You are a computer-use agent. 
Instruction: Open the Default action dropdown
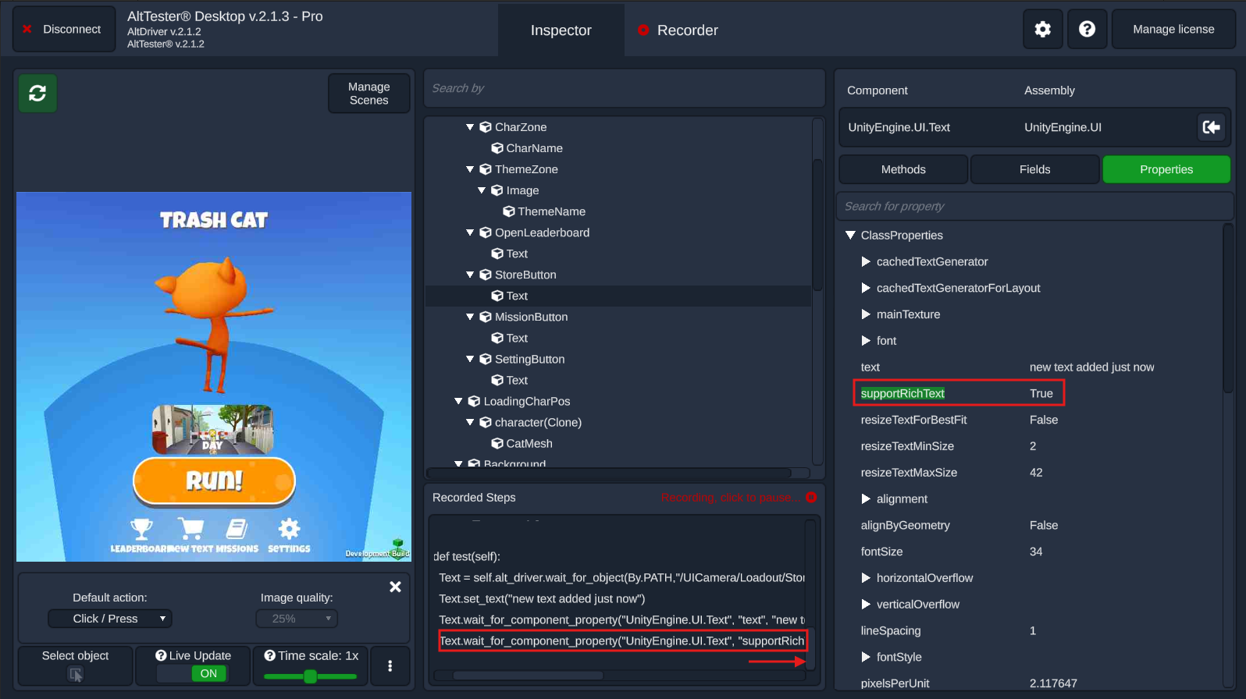click(110, 619)
